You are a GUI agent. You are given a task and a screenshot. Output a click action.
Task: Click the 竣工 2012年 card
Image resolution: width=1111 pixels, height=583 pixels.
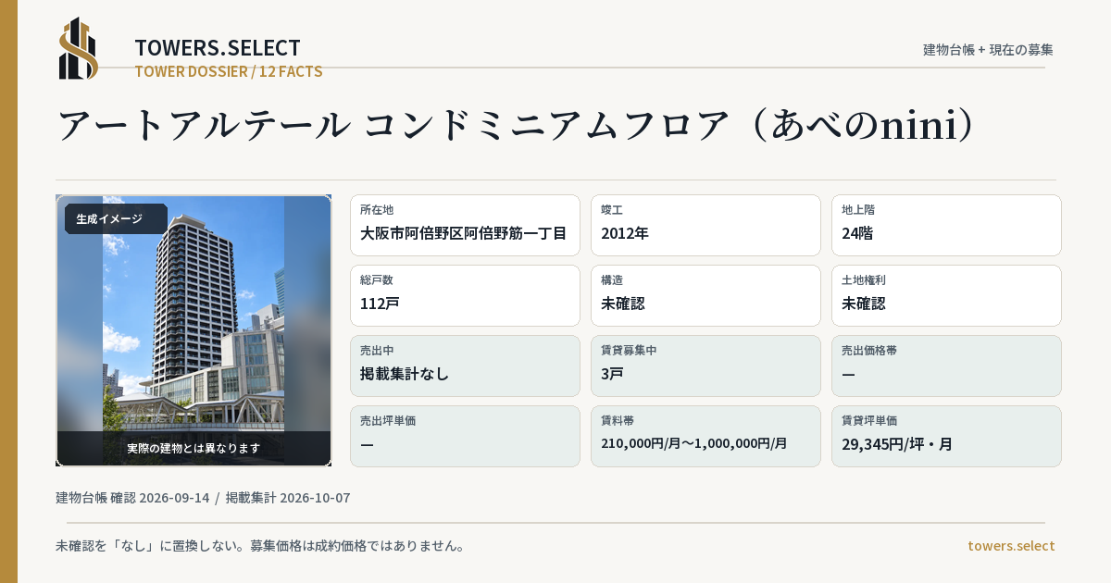pyautogui.click(x=705, y=225)
